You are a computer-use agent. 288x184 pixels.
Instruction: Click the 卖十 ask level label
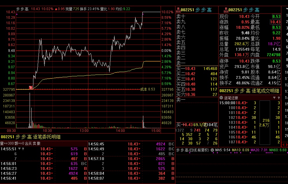pos(181,17)
